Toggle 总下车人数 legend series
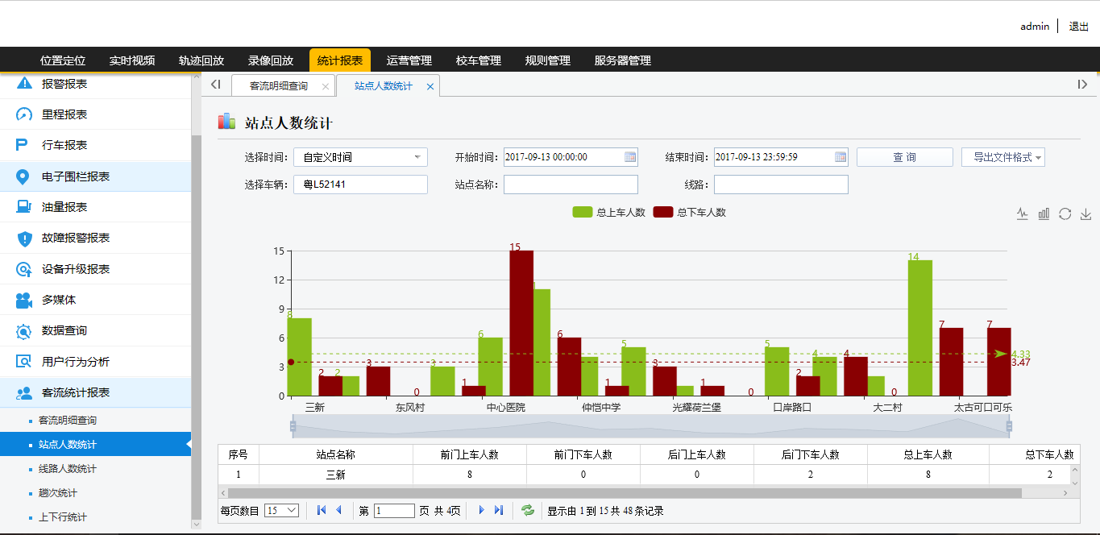The width and height of the screenshot is (1100, 535). pyautogui.click(x=689, y=212)
